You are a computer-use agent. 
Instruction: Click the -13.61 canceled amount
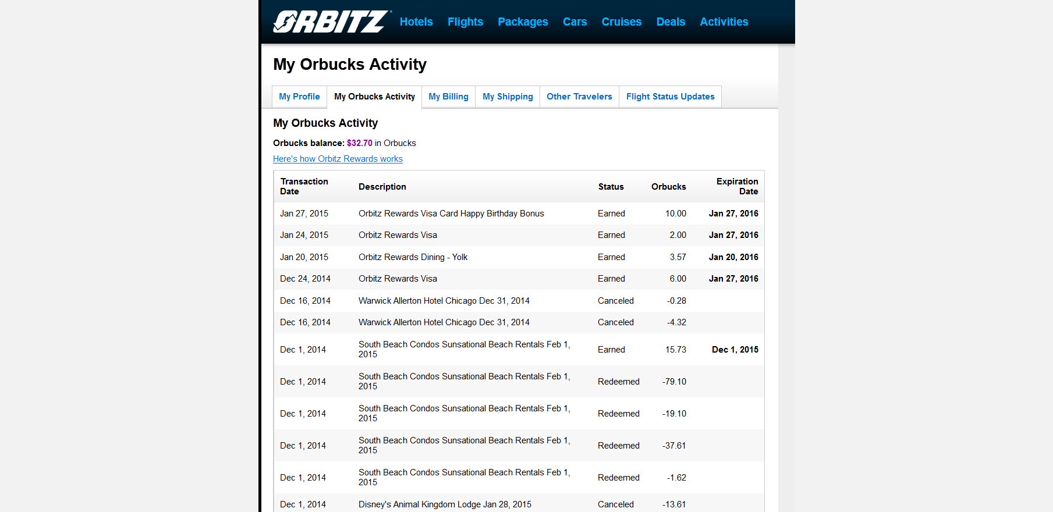pyautogui.click(x=674, y=504)
